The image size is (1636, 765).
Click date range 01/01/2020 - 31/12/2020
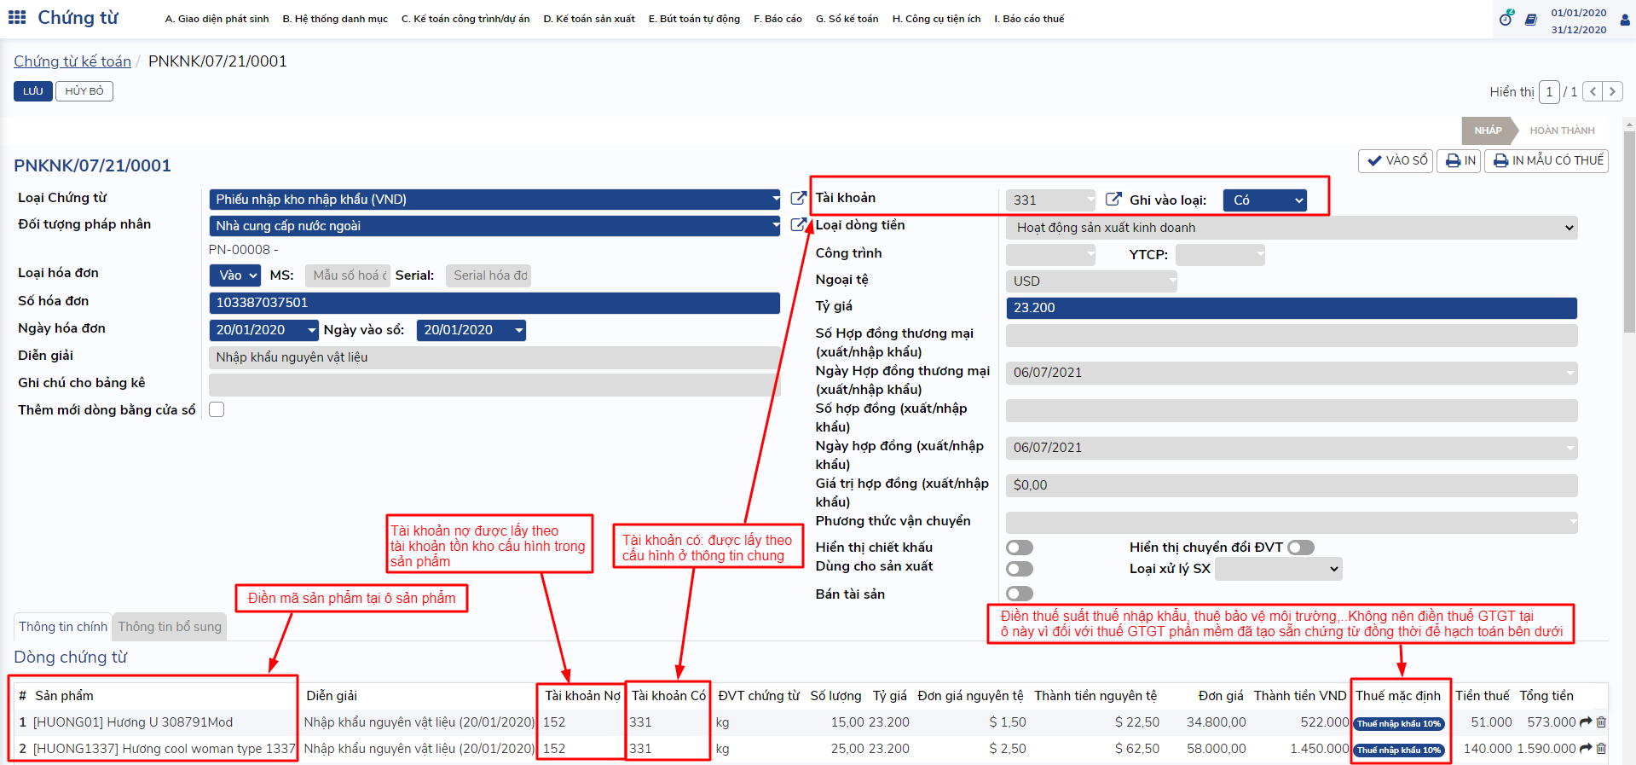1579,21
